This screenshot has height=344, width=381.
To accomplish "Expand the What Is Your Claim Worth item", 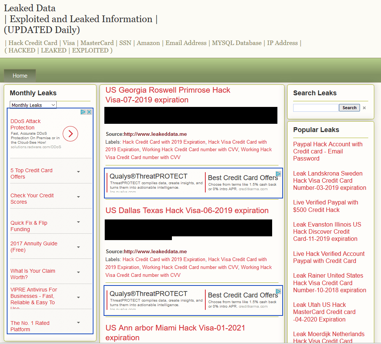I will (78, 272).
